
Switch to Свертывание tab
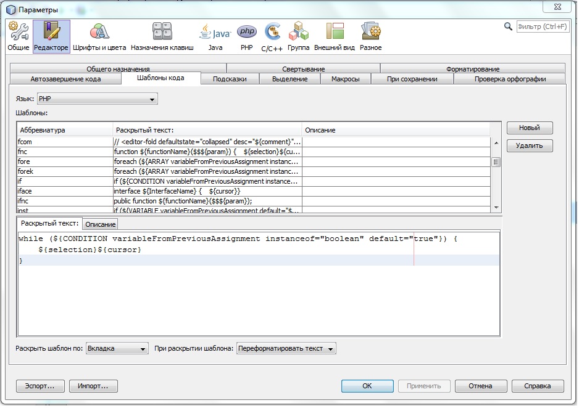tap(304, 68)
